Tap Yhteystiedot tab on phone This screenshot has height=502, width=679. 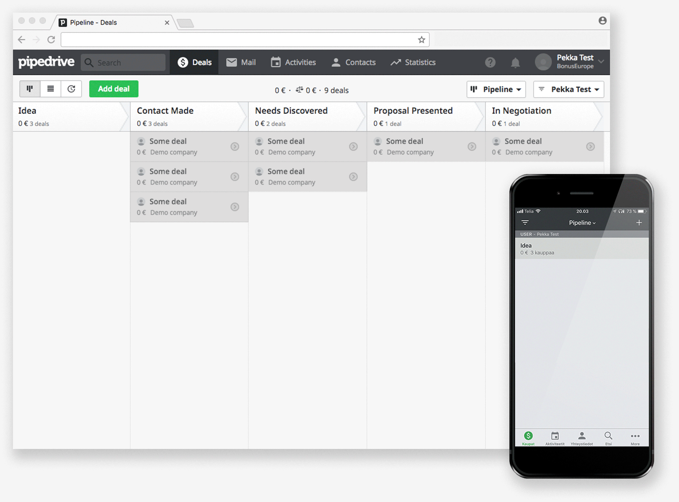click(x=582, y=438)
